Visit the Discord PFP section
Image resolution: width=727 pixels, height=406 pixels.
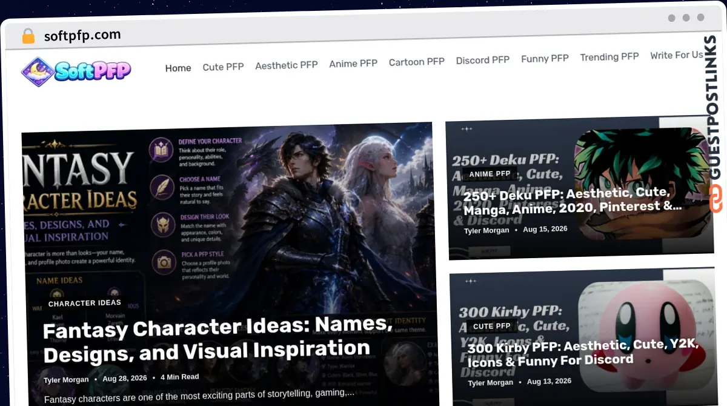tap(483, 60)
